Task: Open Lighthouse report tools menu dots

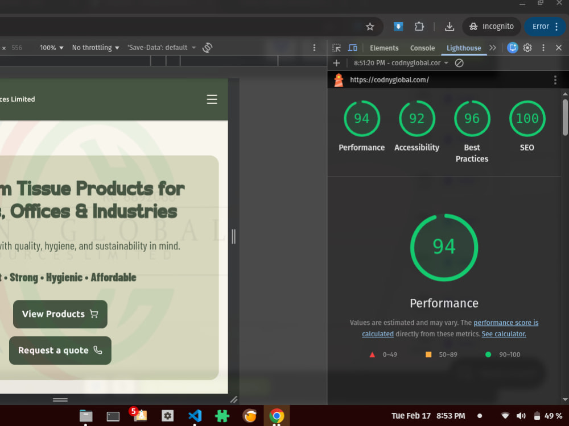Action: click(555, 80)
